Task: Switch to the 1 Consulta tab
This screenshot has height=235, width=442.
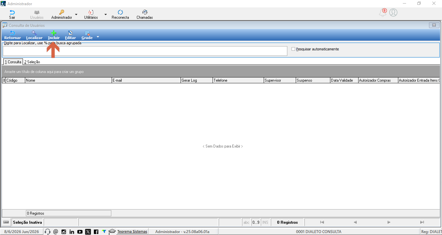Action: click(x=13, y=62)
